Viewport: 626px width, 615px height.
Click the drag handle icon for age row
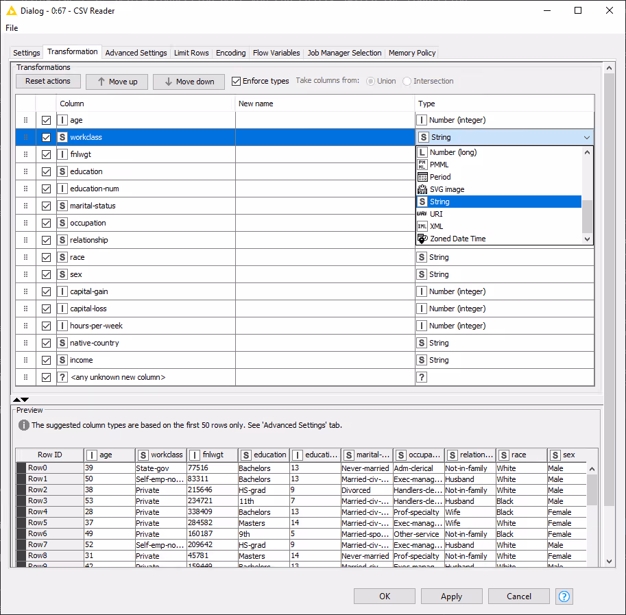pyautogui.click(x=25, y=120)
